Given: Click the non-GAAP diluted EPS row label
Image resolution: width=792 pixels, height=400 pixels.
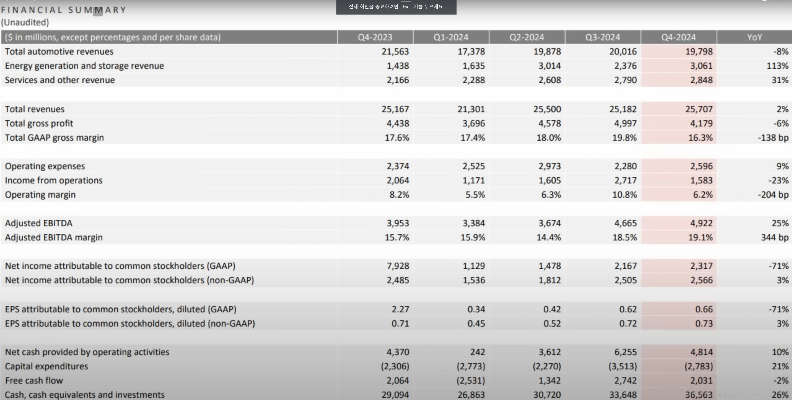Looking at the screenshot, I should pyautogui.click(x=130, y=323).
